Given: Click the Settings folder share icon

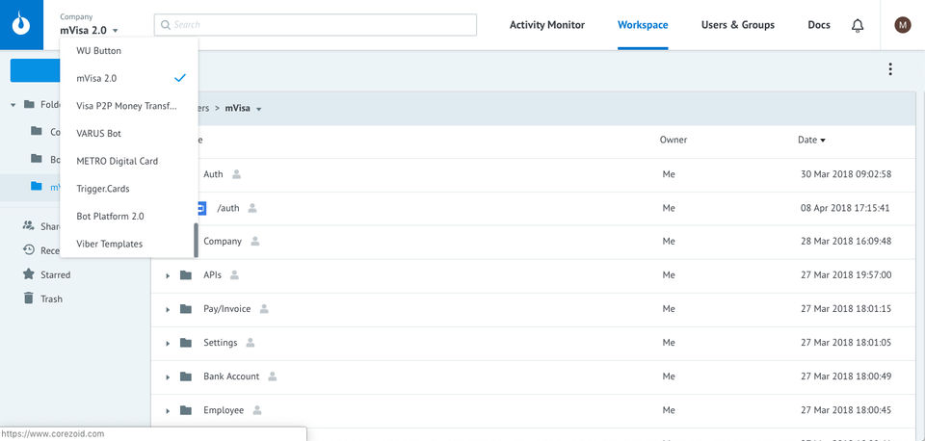Looking at the screenshot, I should click(x=251, y=343).
